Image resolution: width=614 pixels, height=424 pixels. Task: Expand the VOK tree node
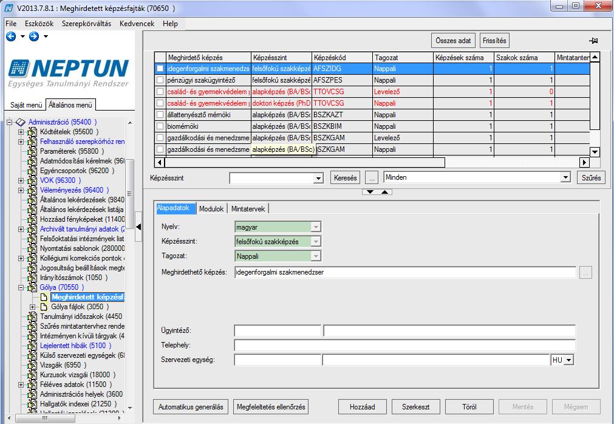(21, 180)
